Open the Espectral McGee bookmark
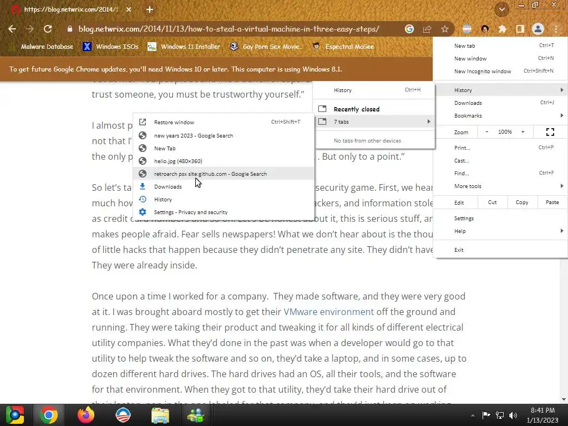This screenshot has height=426, width=568. (343, 47)
